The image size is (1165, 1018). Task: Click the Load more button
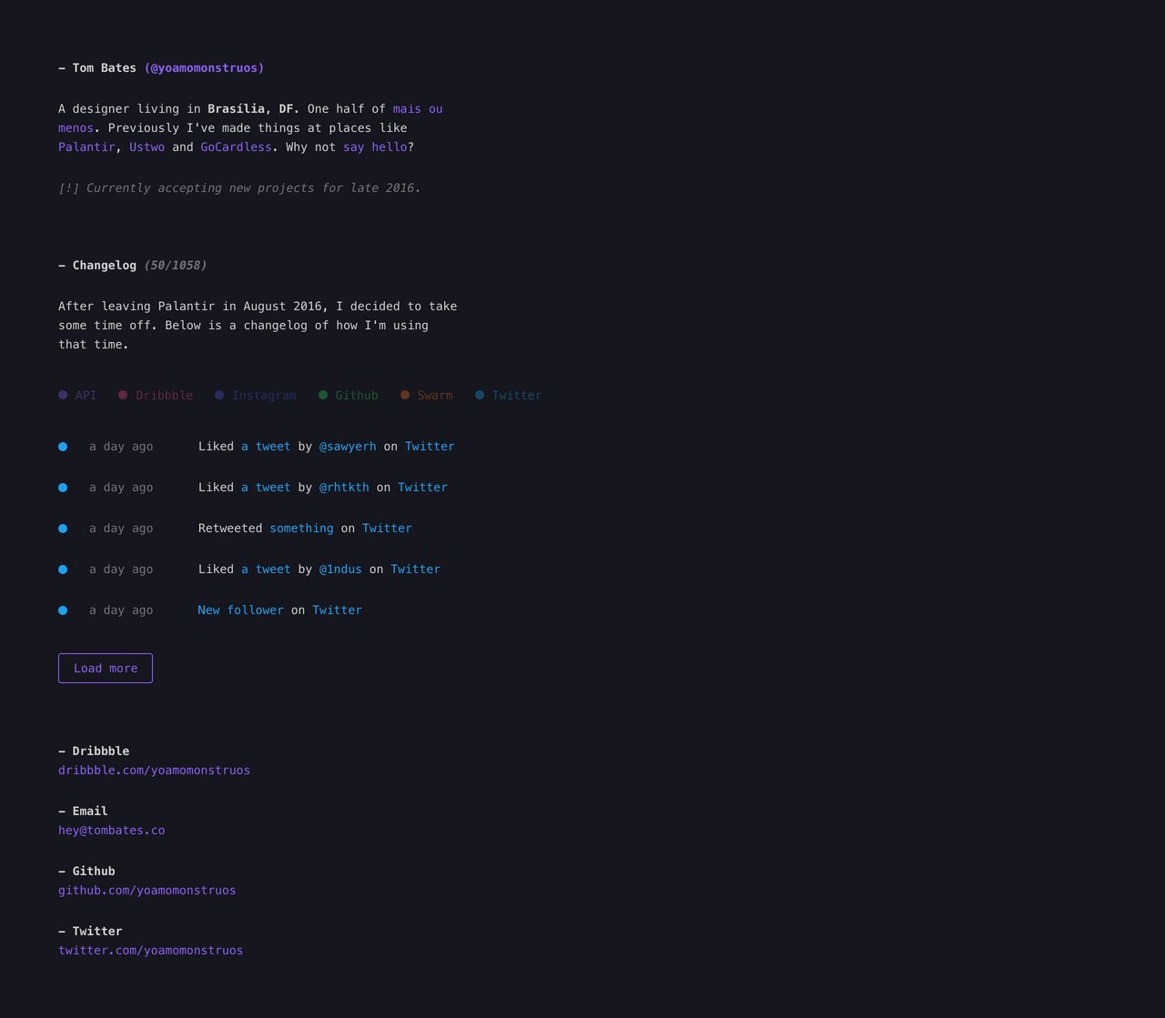pos(105,668)
